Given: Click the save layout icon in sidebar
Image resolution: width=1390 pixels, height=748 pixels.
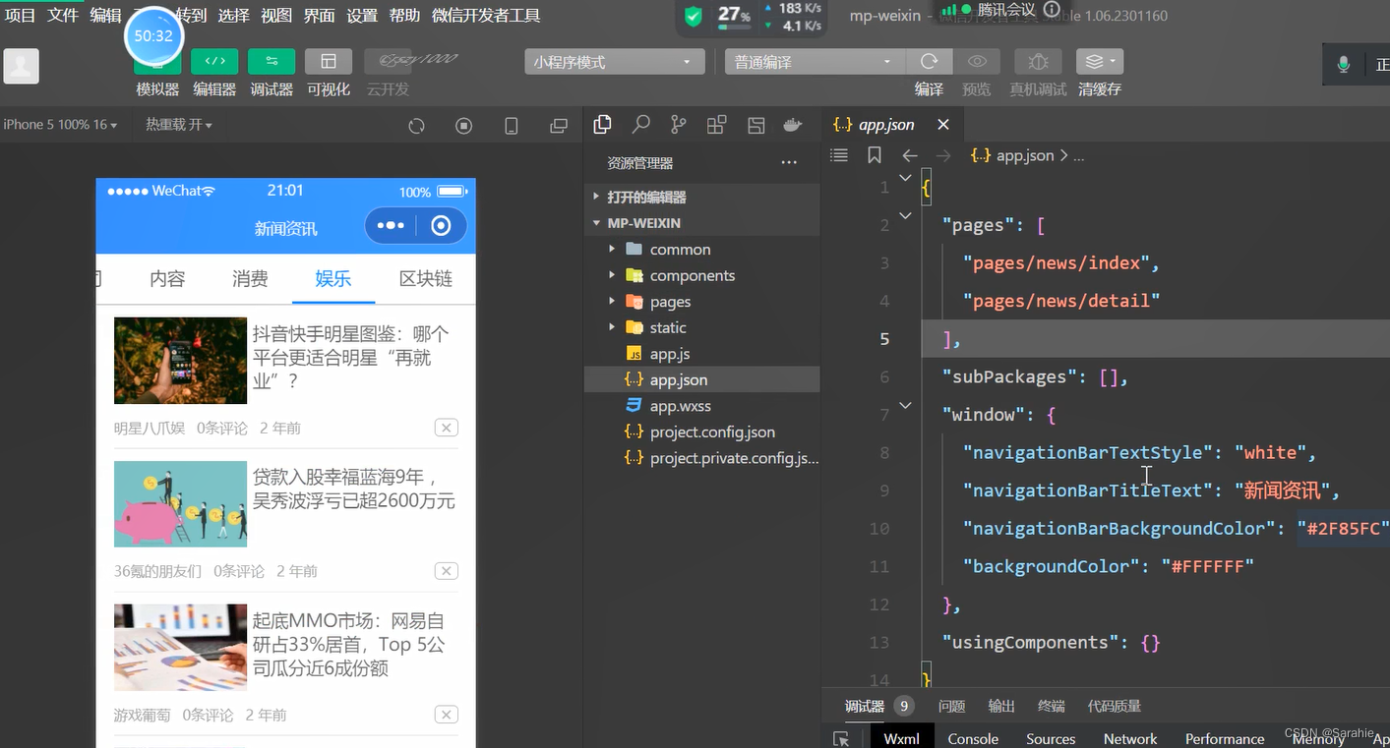Looking at the screenshot, I should tap(755, 125).
